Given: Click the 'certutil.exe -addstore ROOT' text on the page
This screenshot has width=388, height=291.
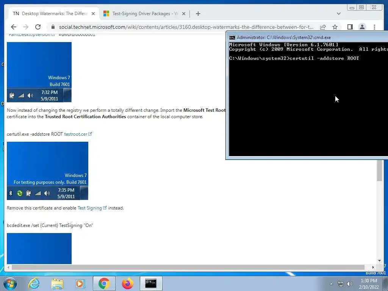Looking at the screenshot, I should 35,134.
